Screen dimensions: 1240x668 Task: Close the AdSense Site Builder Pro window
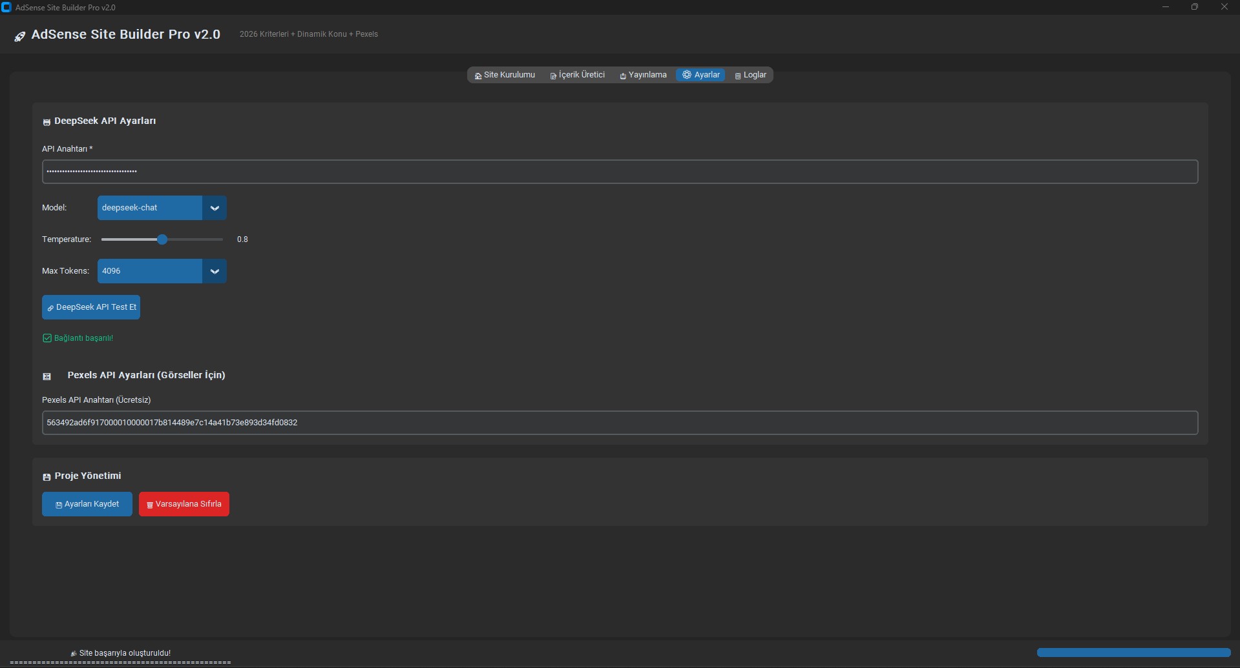coord(1224,7)
